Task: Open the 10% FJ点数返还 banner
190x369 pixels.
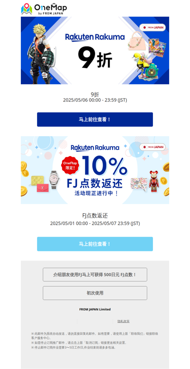Action: click(x=95, y=170)
